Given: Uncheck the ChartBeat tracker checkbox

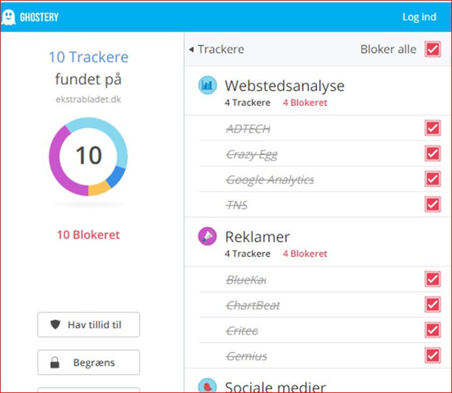Looking at the screenshot, I should click(432, 304).
